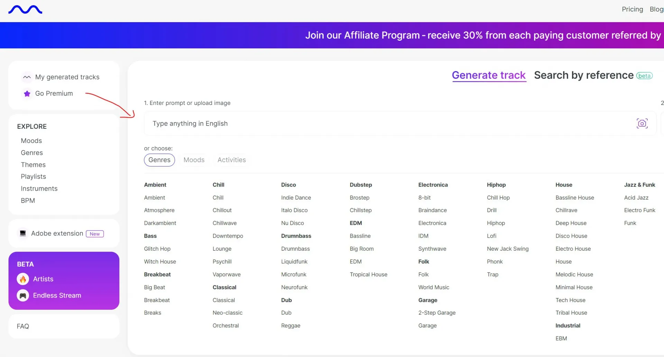
Task: Open the Generate track tab
Action: (488, 75)
